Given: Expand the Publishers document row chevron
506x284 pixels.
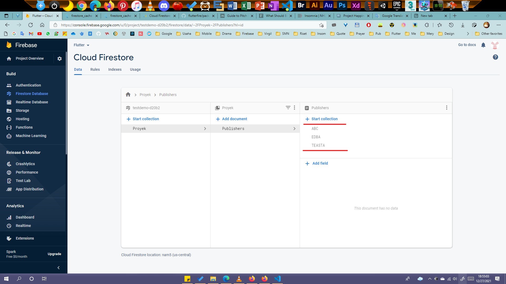Looking at the screenshot, I should (x=294, y=129).
